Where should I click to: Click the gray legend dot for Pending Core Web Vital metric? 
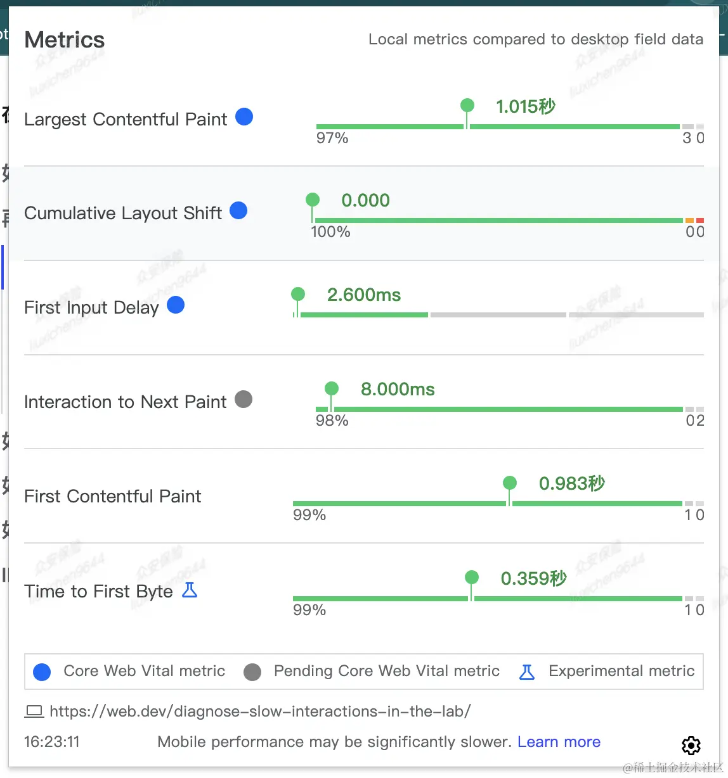[252, 672]
